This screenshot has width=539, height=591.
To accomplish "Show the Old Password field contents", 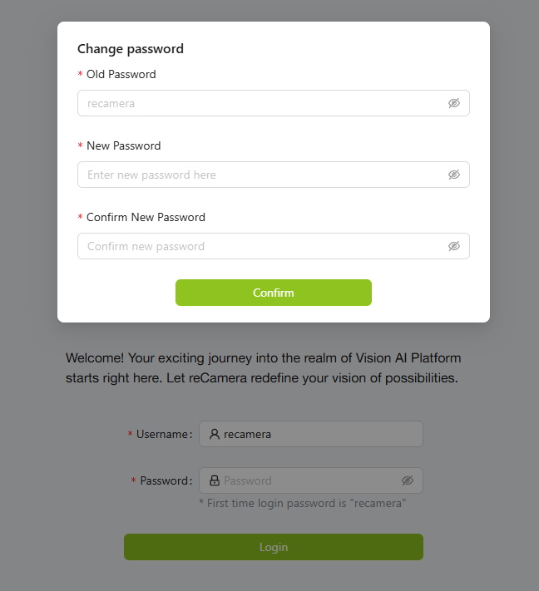I will (454, 103).
